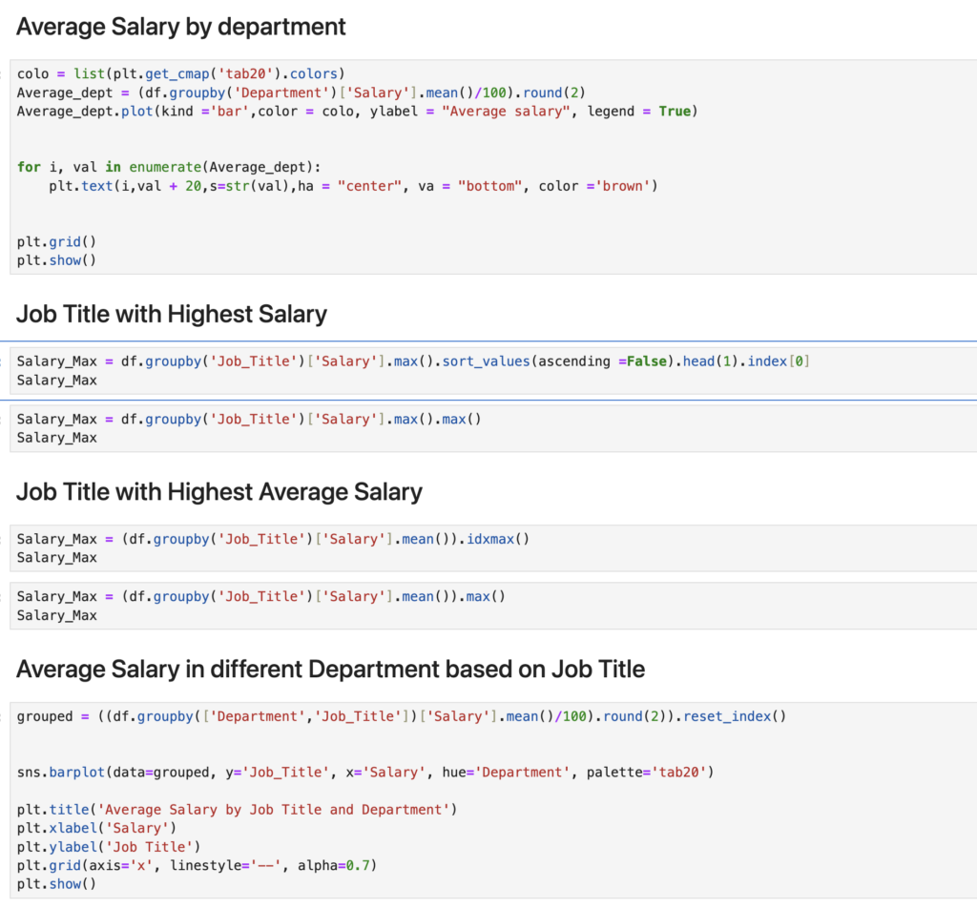The width and height of the screenshot is (977, 908).
Task: Click the plt.xlabel('Salary') line
Action: coord(96,828)
